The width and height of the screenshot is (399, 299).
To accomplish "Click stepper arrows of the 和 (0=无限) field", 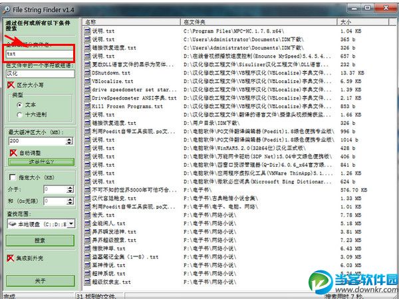I will click(70, 201).
